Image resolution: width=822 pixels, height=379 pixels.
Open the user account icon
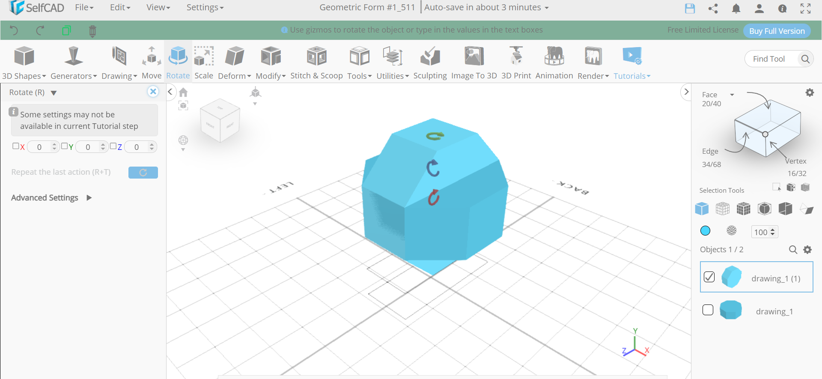coord(759,8)
